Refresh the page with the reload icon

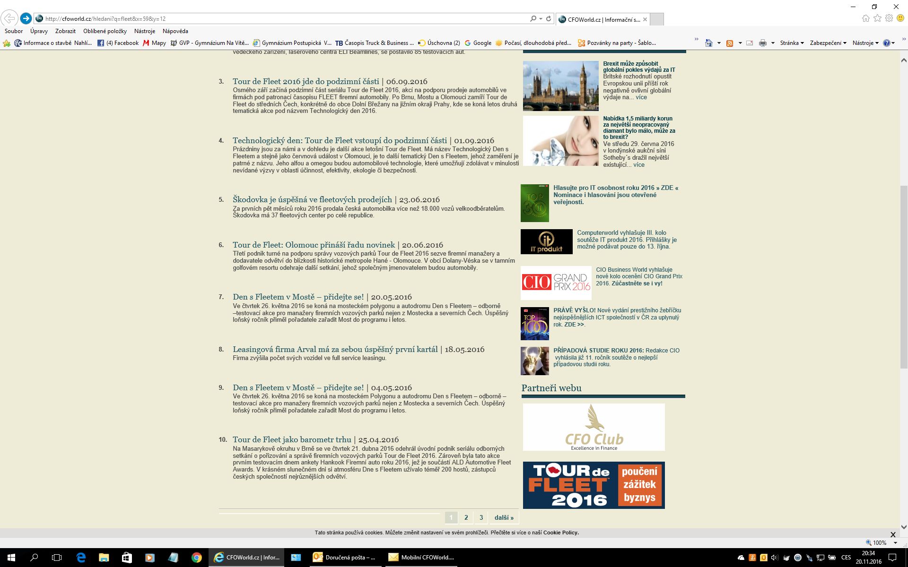549,18
